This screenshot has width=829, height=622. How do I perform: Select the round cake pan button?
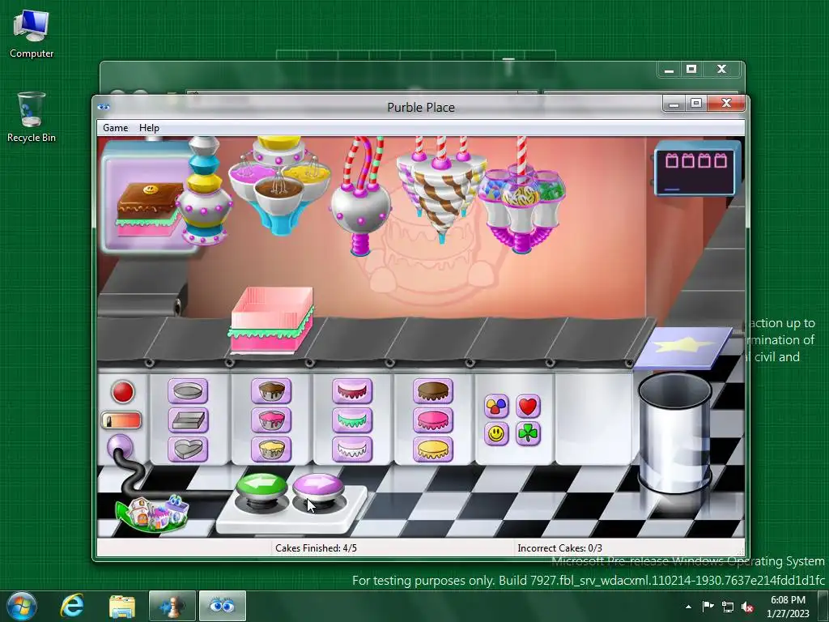(188, 391)
